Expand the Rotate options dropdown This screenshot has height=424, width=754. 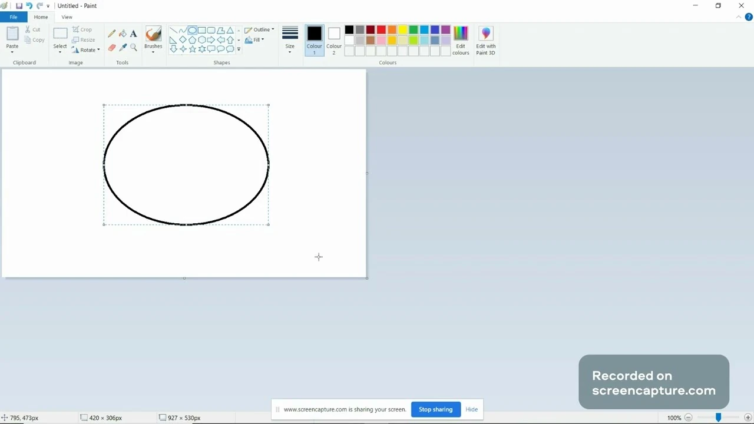click(98, 50)
